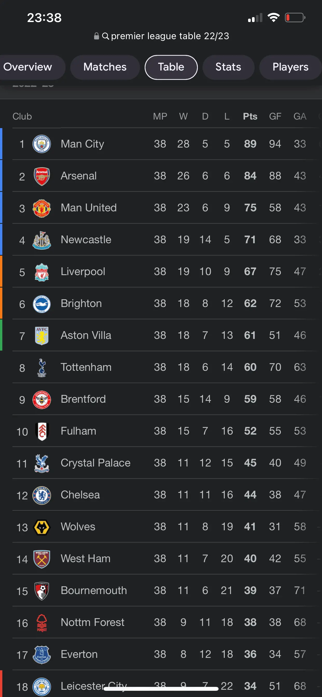
Task: Open the Aston Villa team link
Action: (x=86, y=336)
